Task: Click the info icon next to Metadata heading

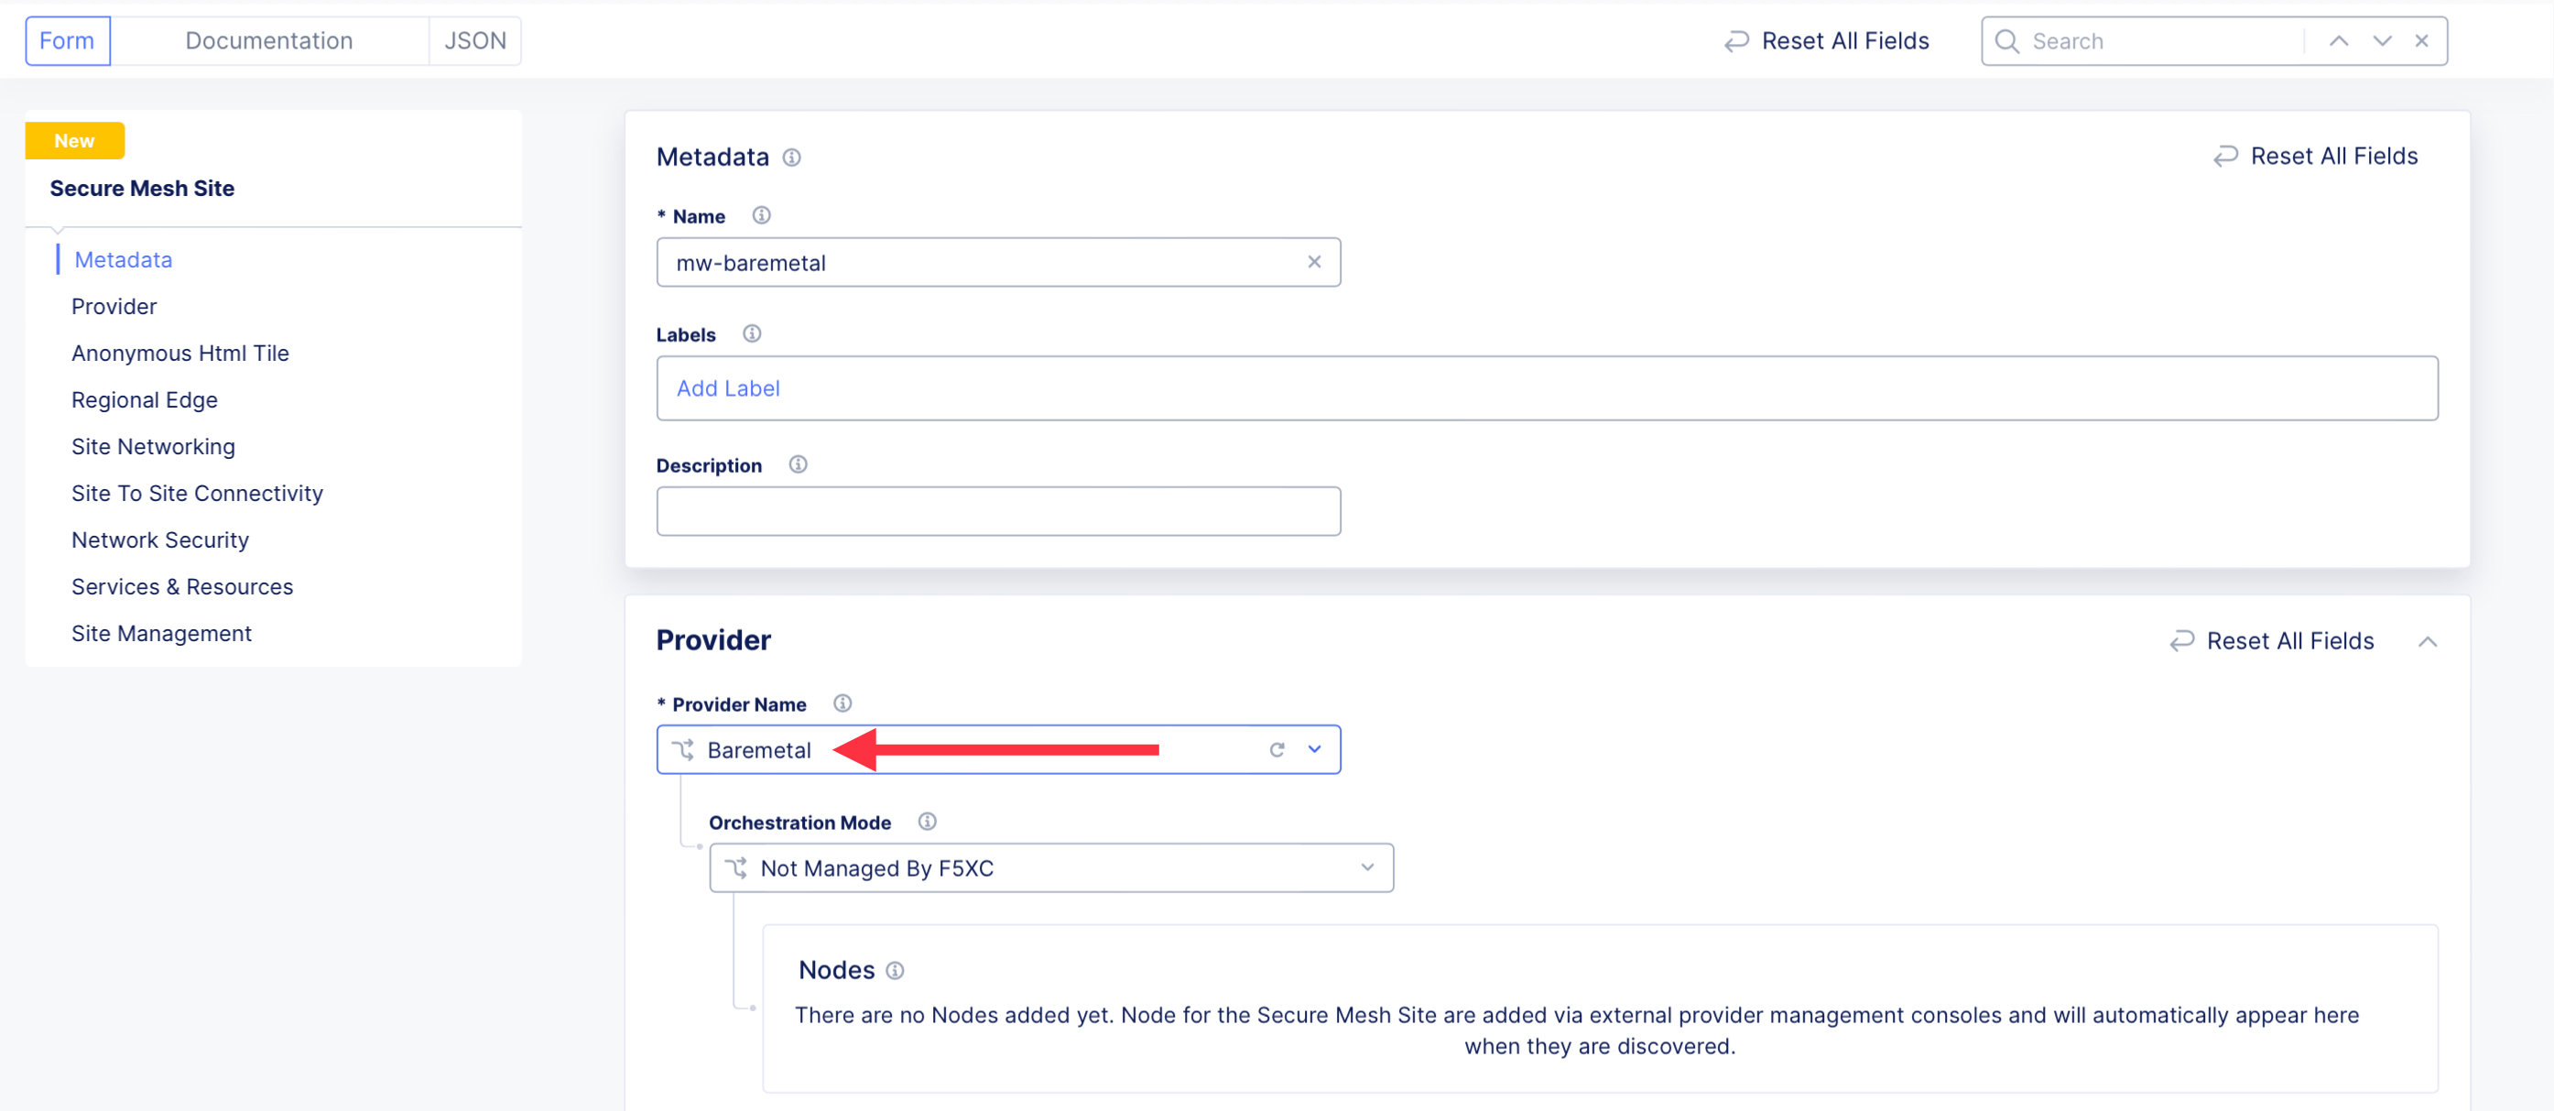Action: (791, 157)
